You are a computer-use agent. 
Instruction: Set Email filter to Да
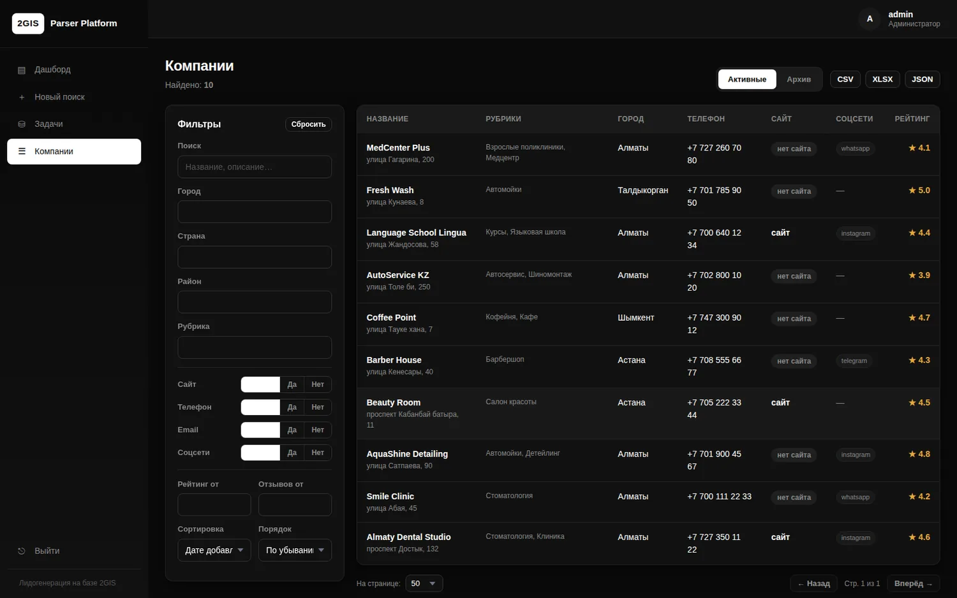coord(292,430)
